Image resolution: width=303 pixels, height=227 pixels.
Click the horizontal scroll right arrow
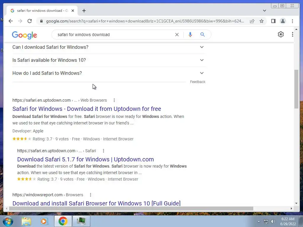click(291, 208)
